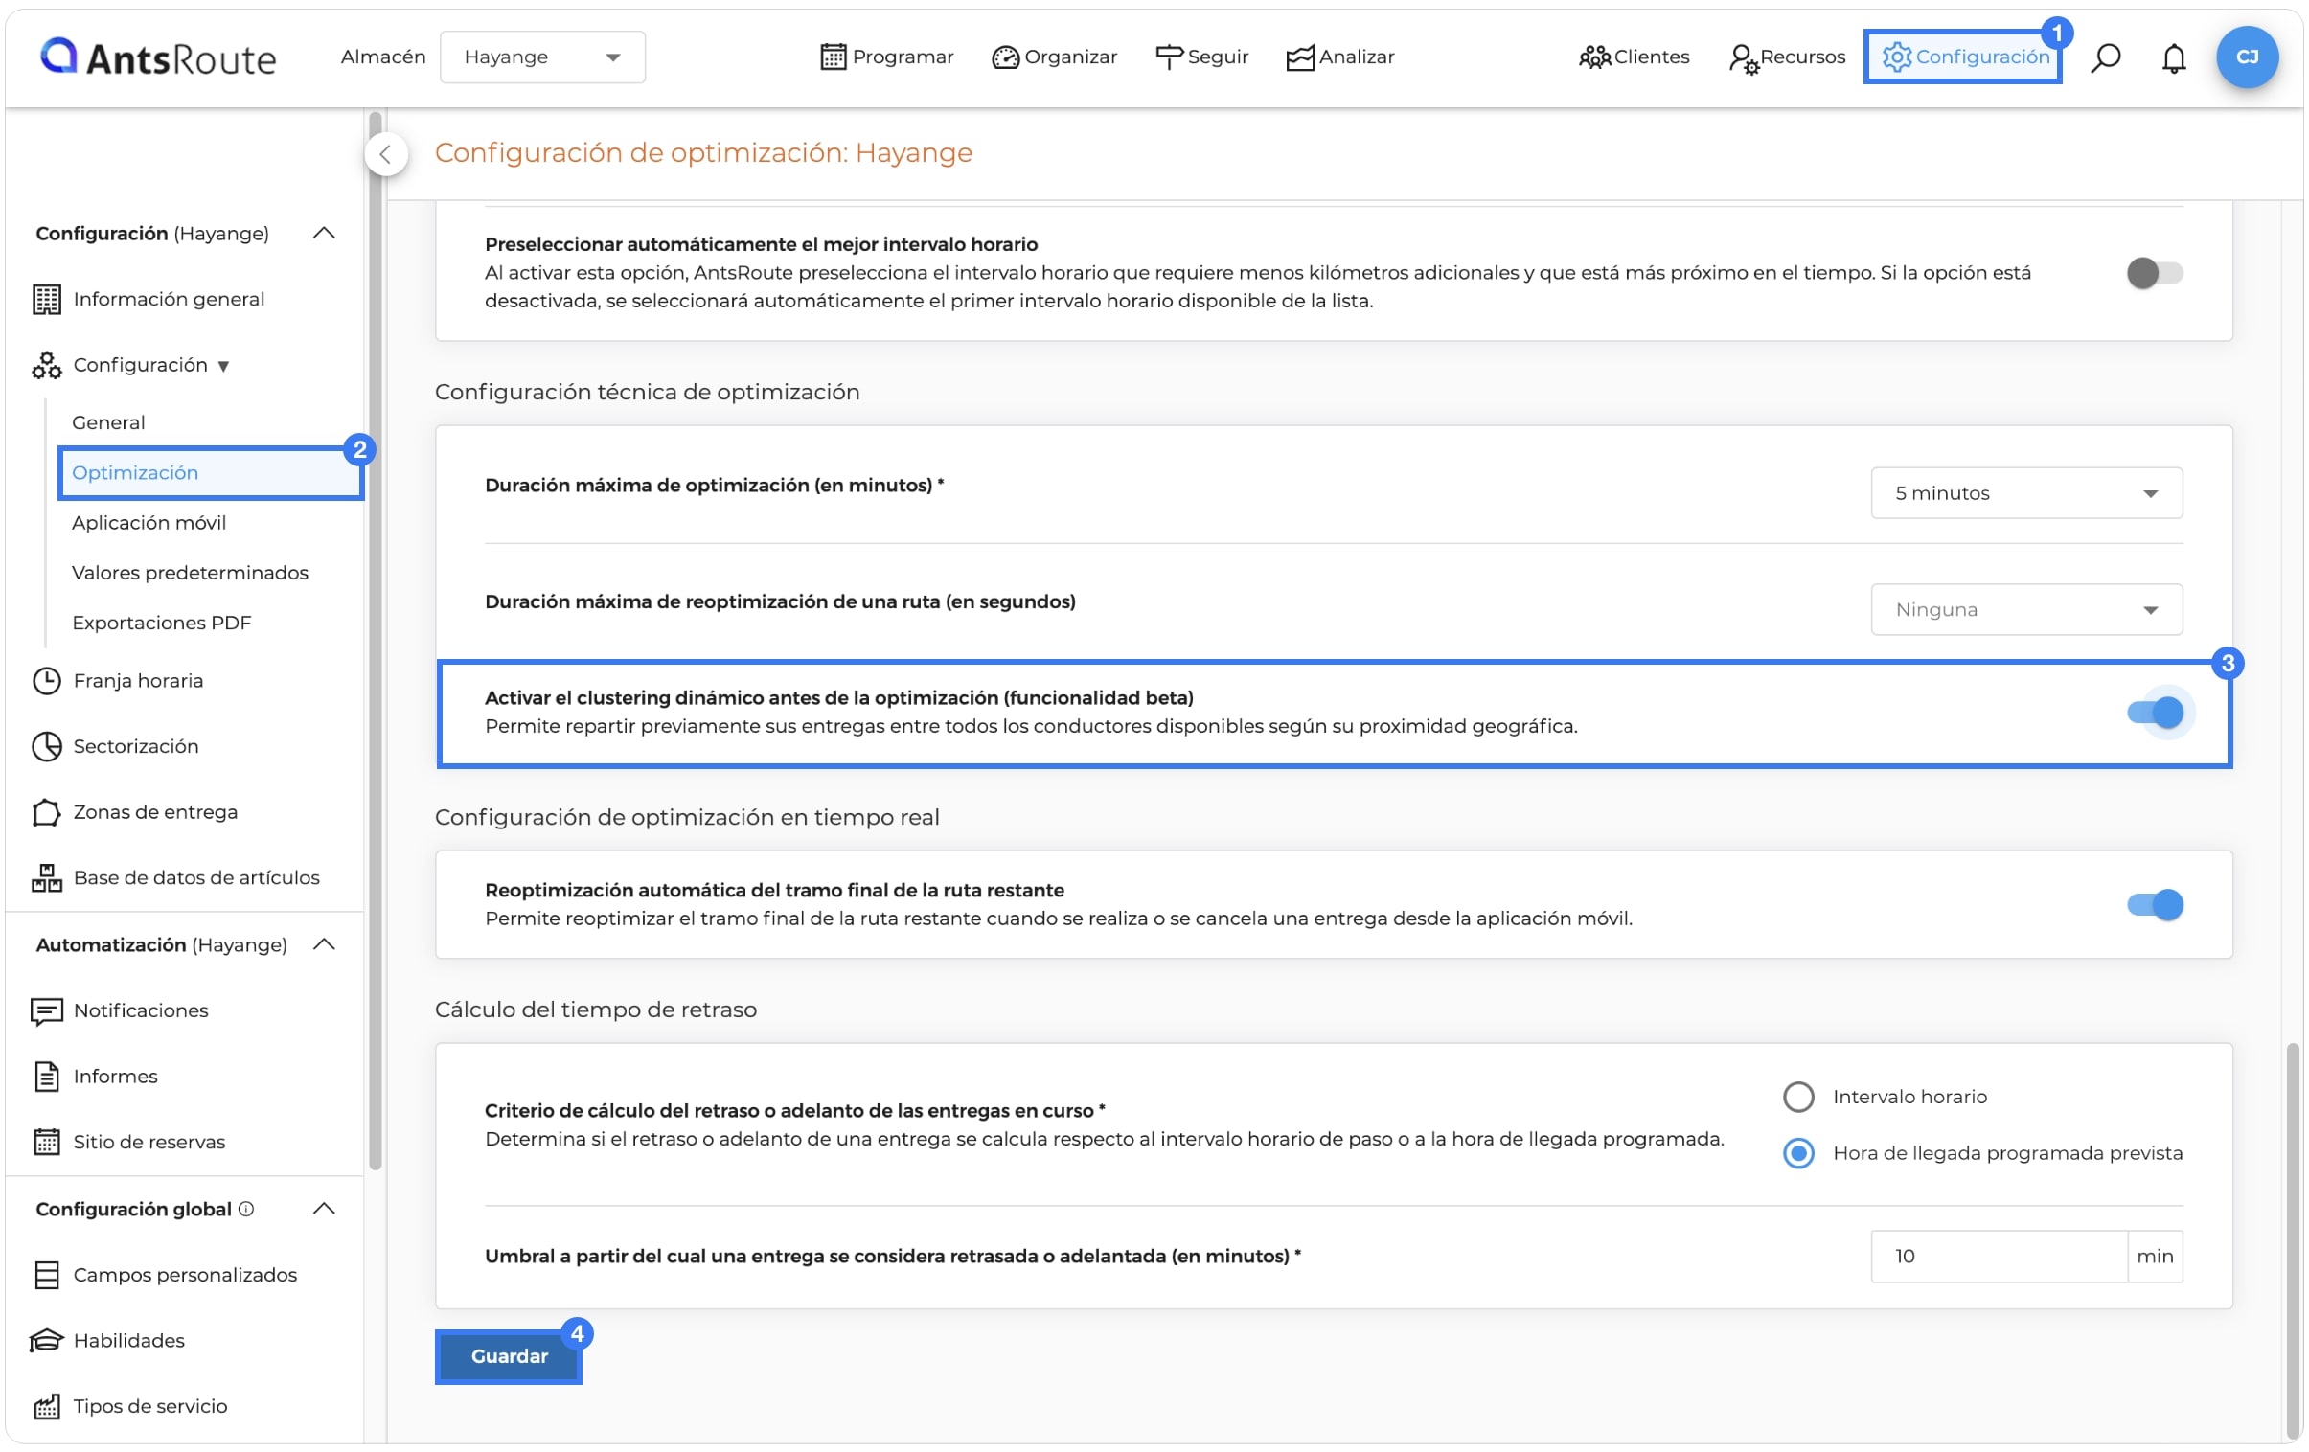Screen dimensions: 2309x1452
Task: Open the notifications bell
Action: tap(2174, 57)
